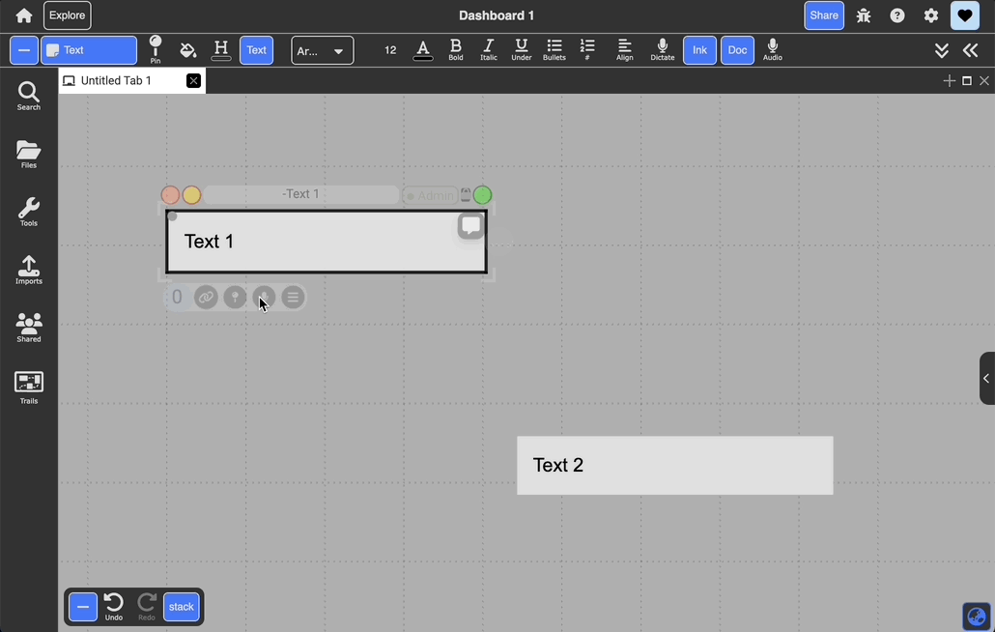This screenshot has height=632, width=995.
Task: Click the Share button
Action: pos(824,15)
